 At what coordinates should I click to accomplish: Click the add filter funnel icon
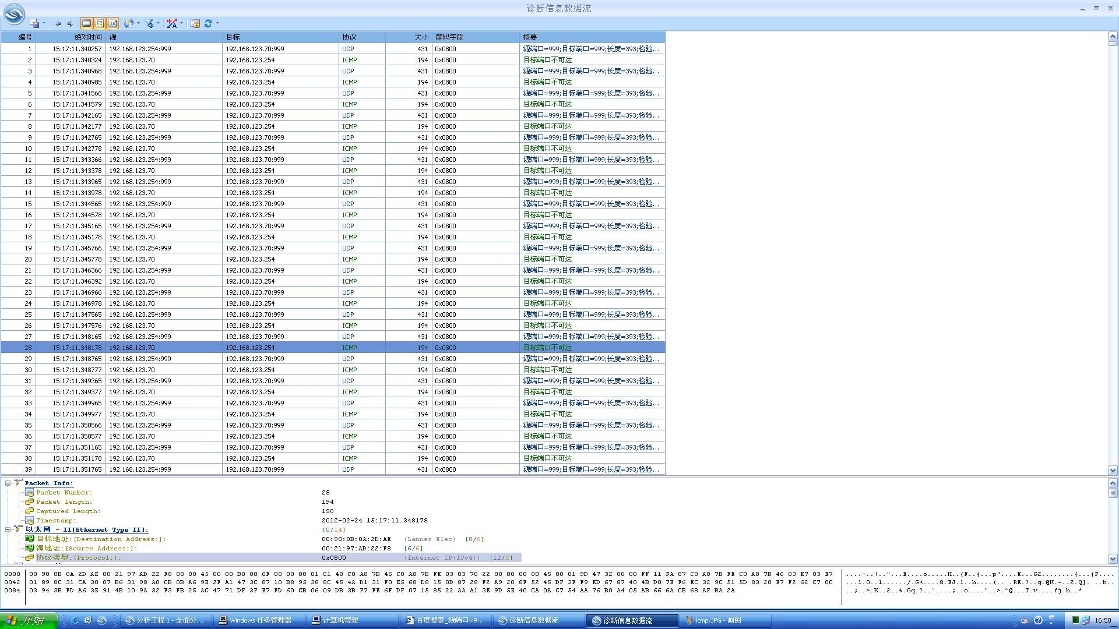tap(150, 23)
